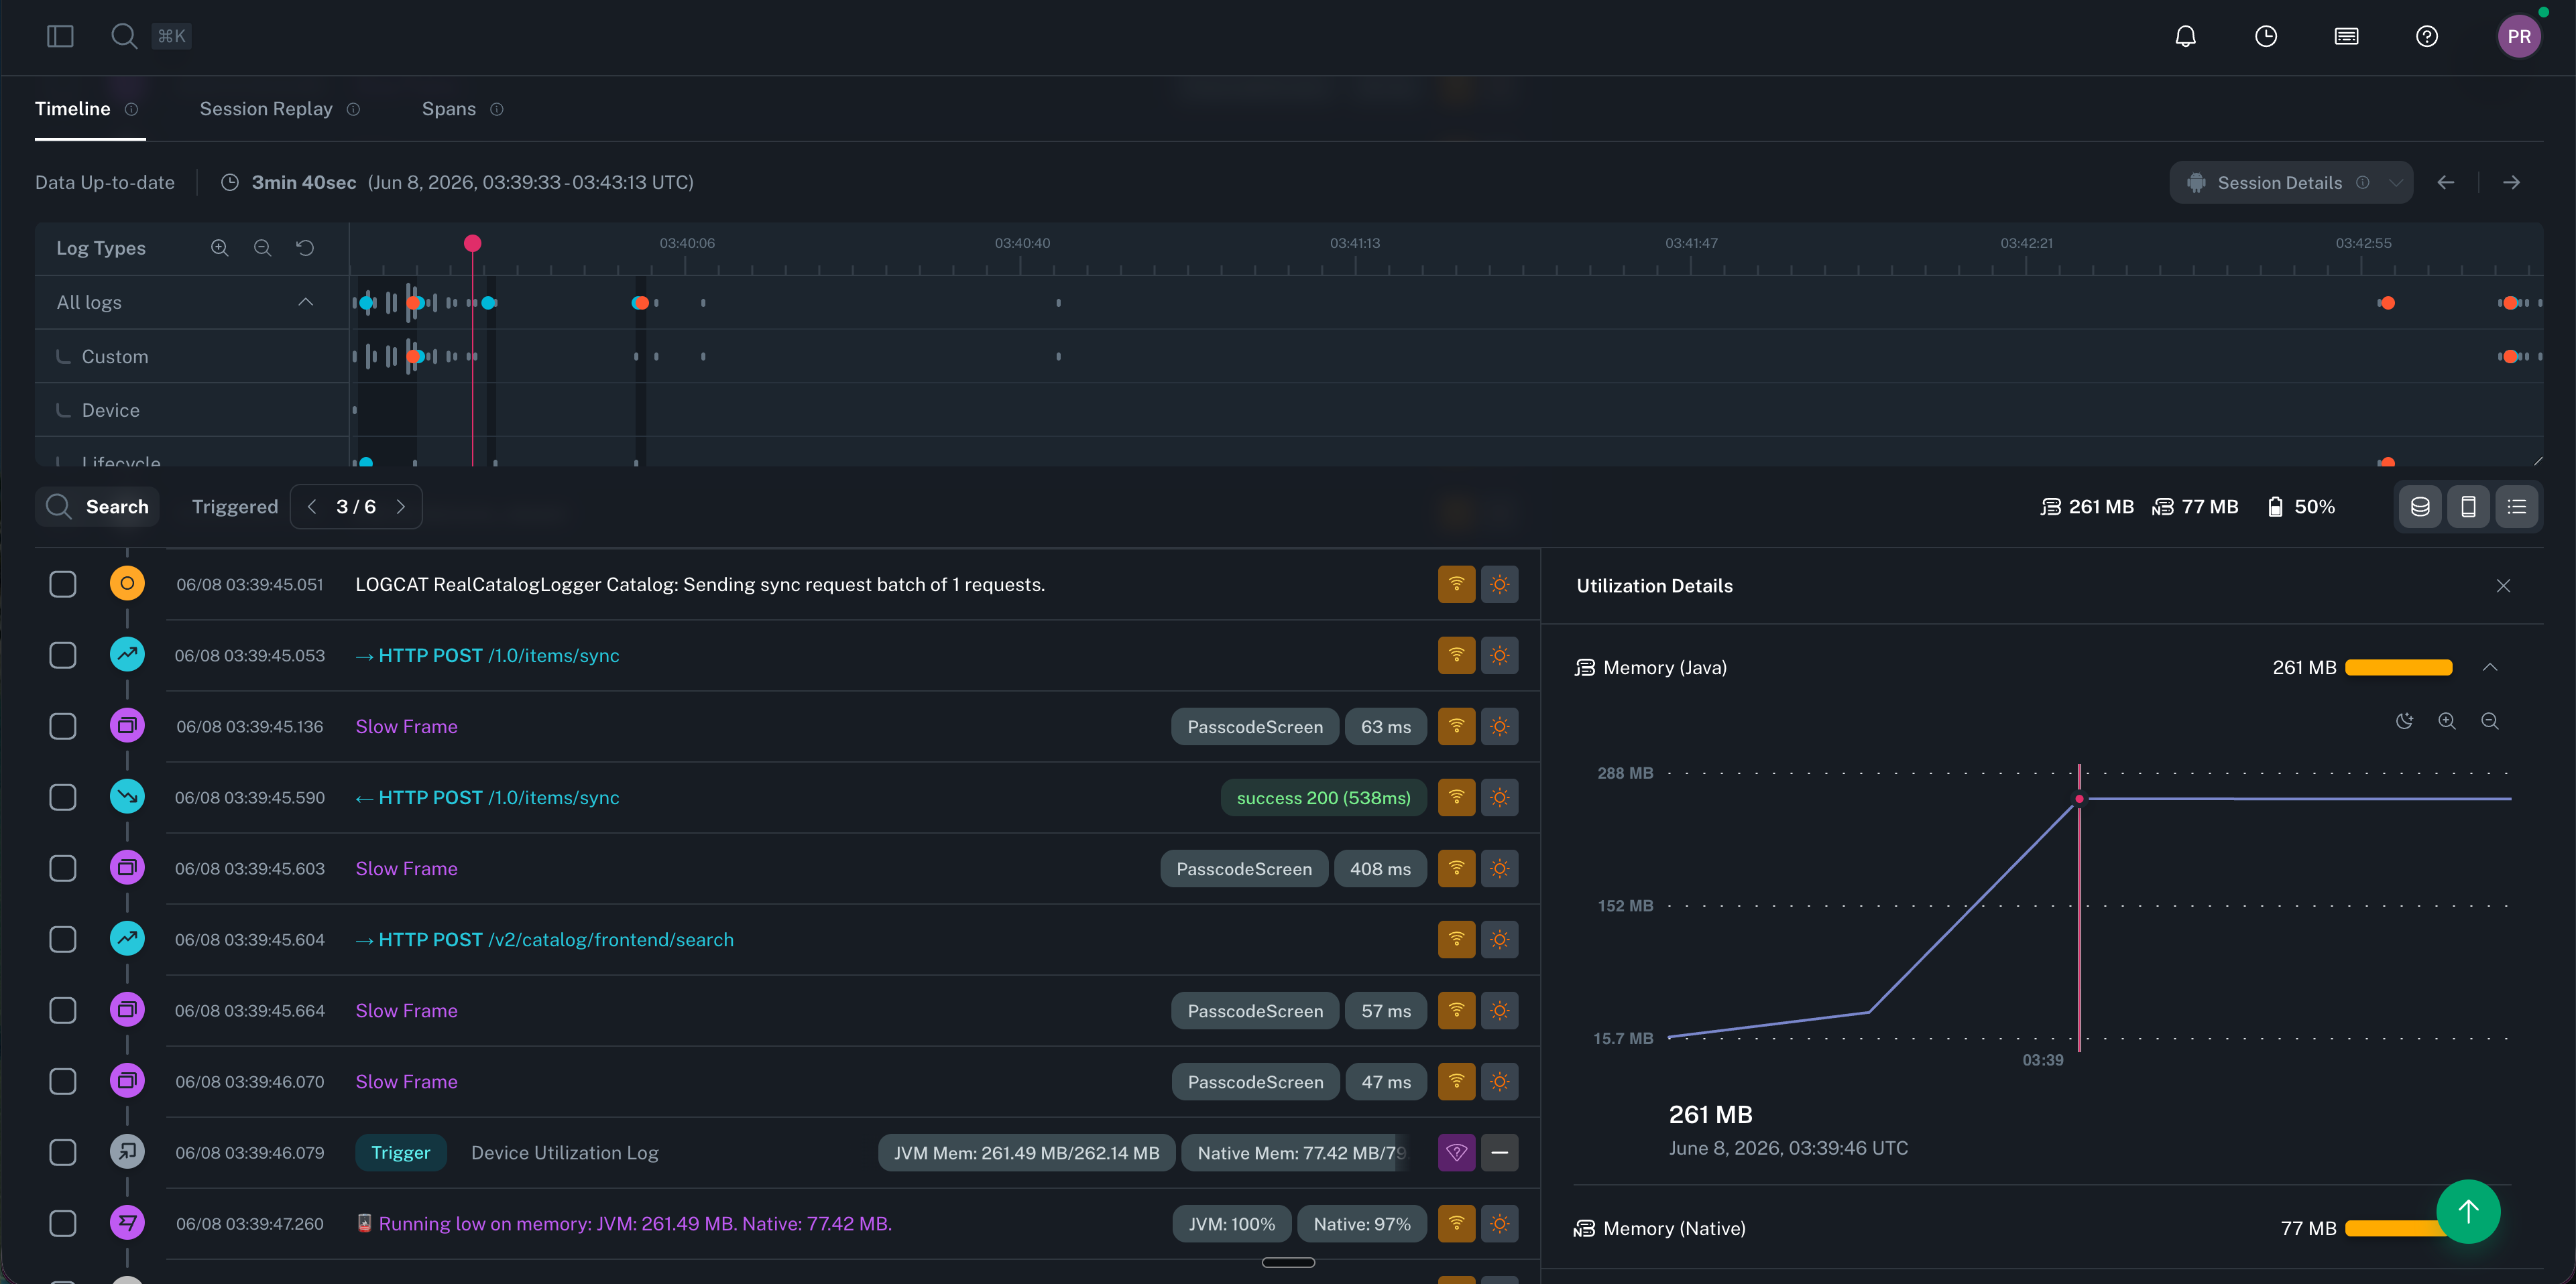Image resolution: width=2576 pixels, height=1284 pixels.
Task: Open the PR user avatar menu
Action: point(2518,36)
